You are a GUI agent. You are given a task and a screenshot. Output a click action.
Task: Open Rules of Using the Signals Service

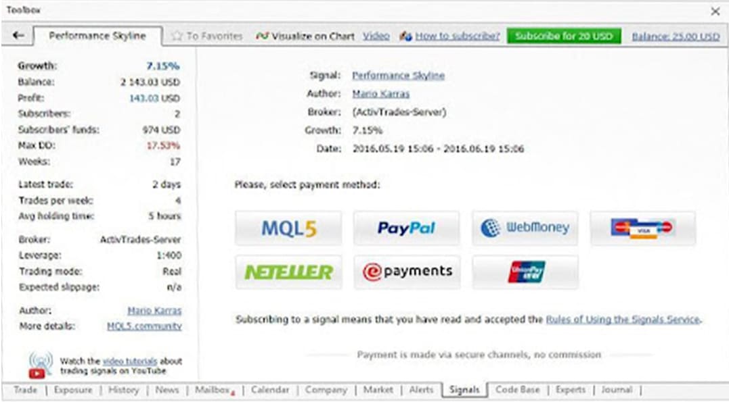click(623, 319)
